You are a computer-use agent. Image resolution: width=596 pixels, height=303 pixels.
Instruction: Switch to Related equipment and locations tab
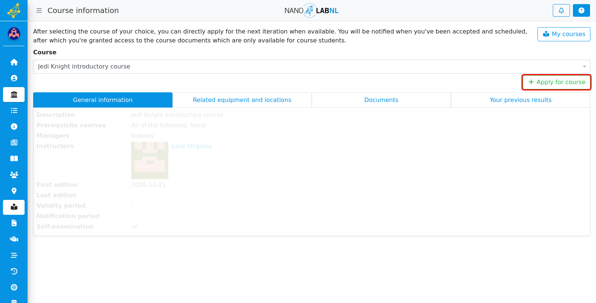click(242, 100)
